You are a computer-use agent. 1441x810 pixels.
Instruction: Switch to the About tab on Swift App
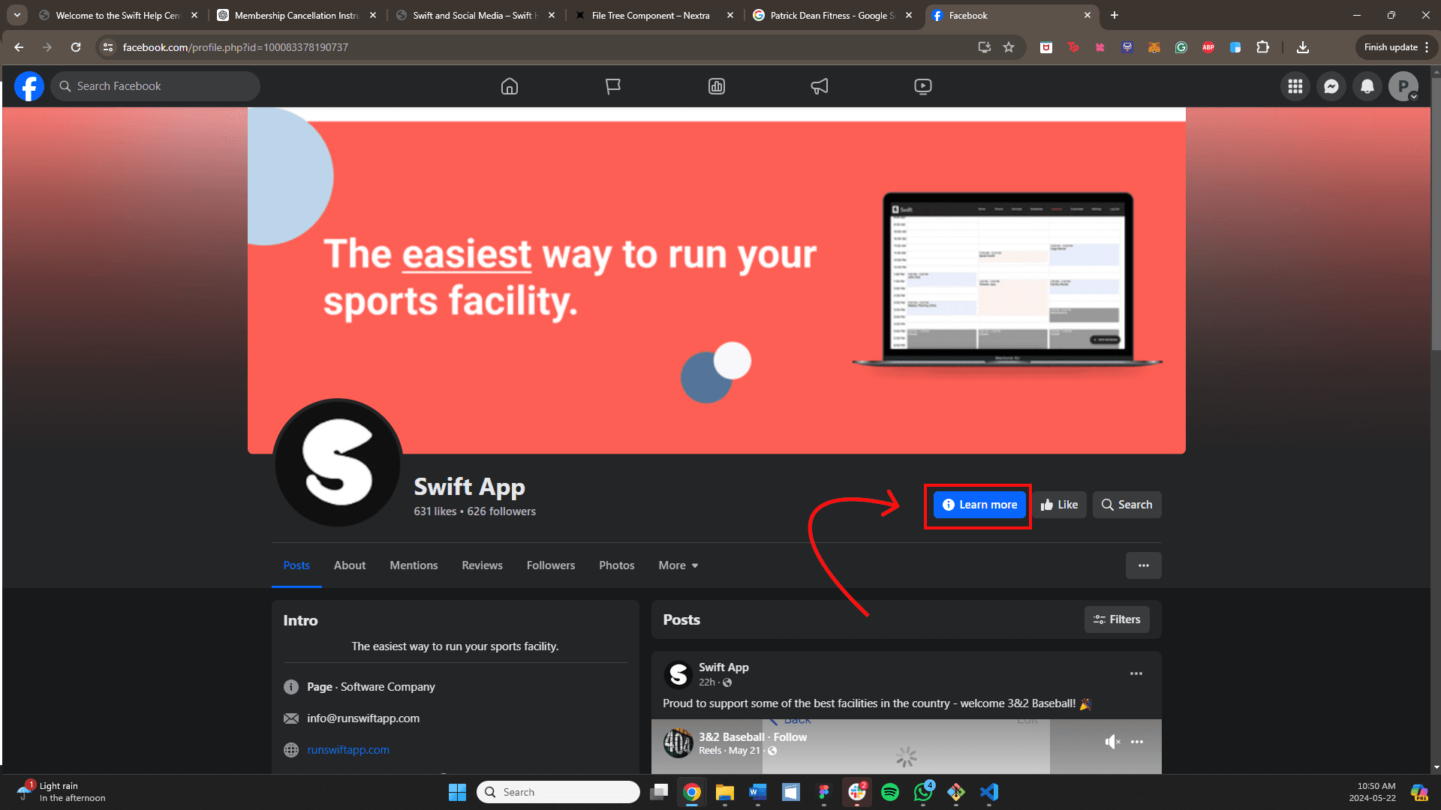point(349,565)
